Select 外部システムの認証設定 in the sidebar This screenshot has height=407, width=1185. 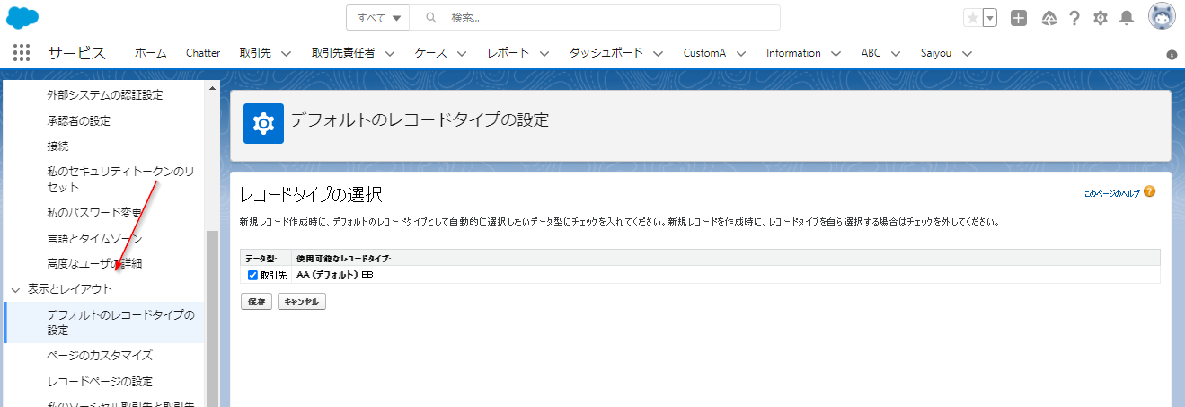(105, 94)
